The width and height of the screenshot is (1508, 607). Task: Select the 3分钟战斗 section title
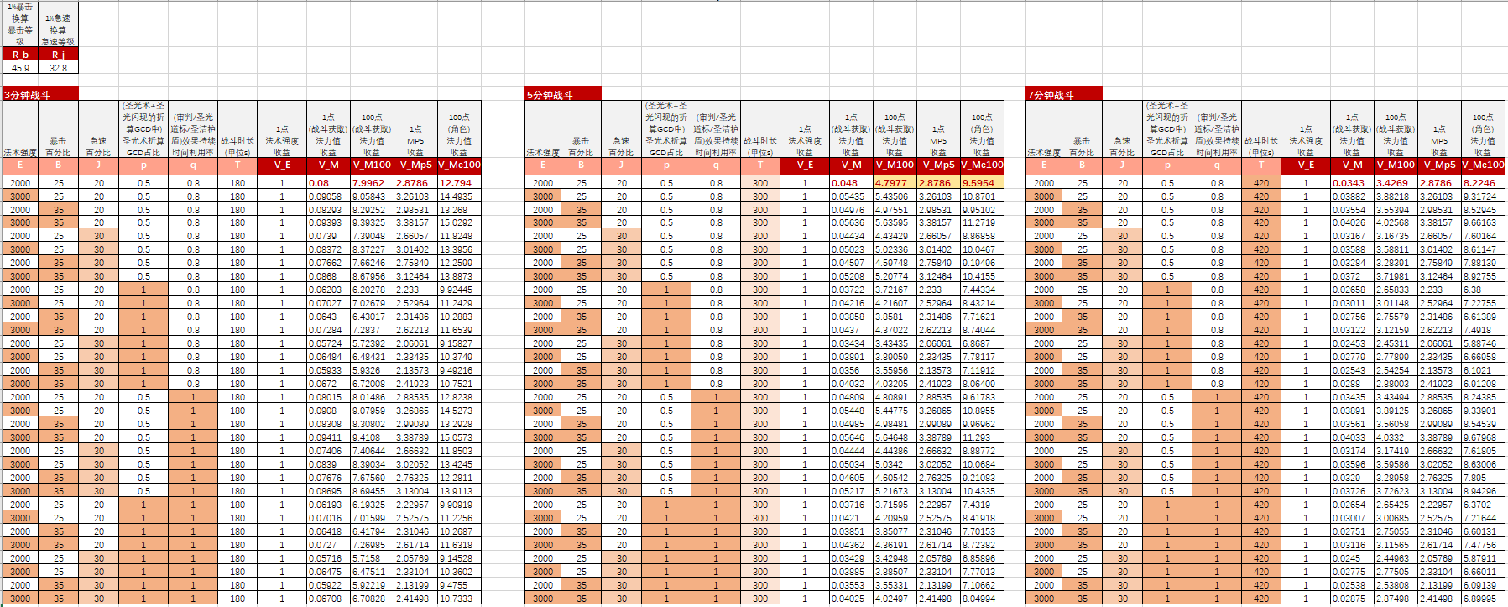click(x=40, y=95)
